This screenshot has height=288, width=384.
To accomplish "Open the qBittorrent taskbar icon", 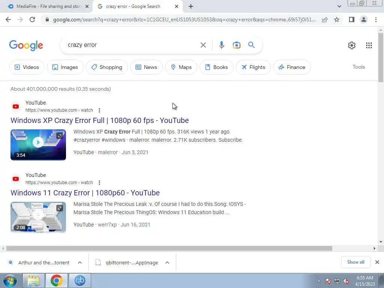I will pyautogui.click(x=80, y=280).
